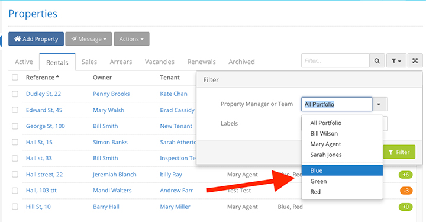Click the +6 green badge
The image size is (426, 222).
click(x=406, y=175)
